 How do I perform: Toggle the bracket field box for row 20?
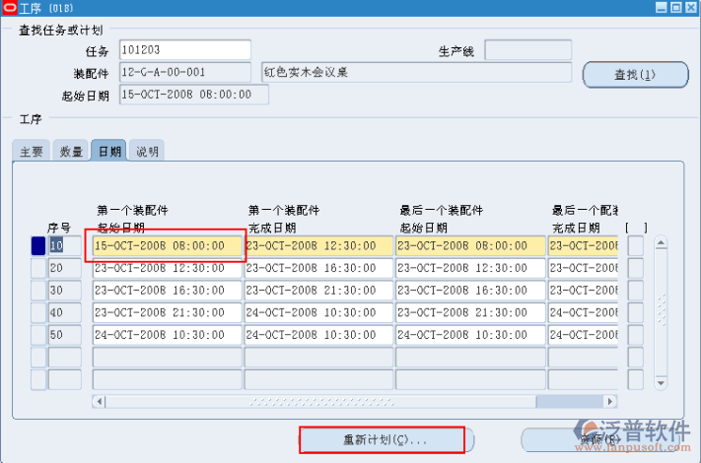pyautogui.click(x=636, y=268)
